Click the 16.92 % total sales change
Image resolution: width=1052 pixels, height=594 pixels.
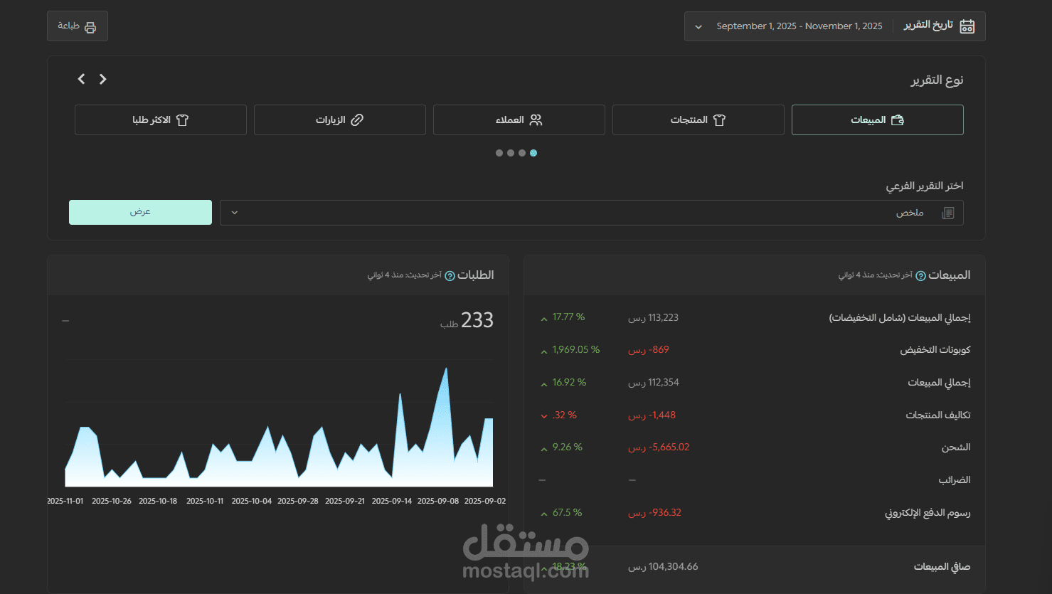coord(569,383)
